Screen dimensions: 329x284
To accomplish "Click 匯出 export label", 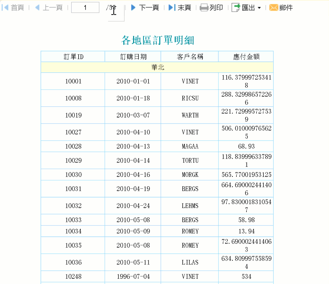I will point(248,8).
